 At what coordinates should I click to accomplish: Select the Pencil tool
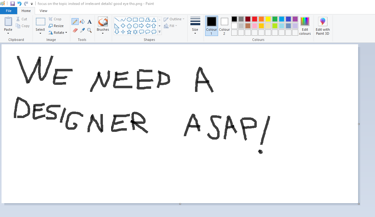pos(75,22)
